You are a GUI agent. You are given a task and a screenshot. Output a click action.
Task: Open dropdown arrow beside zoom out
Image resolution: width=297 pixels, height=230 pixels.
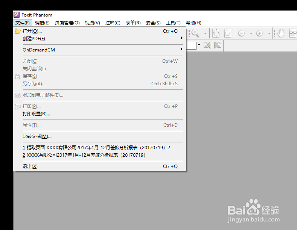point(251,33)
